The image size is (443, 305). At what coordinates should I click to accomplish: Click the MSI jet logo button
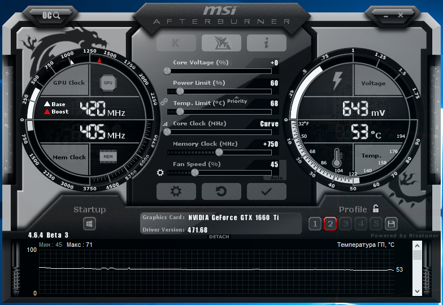coord(221,43)
